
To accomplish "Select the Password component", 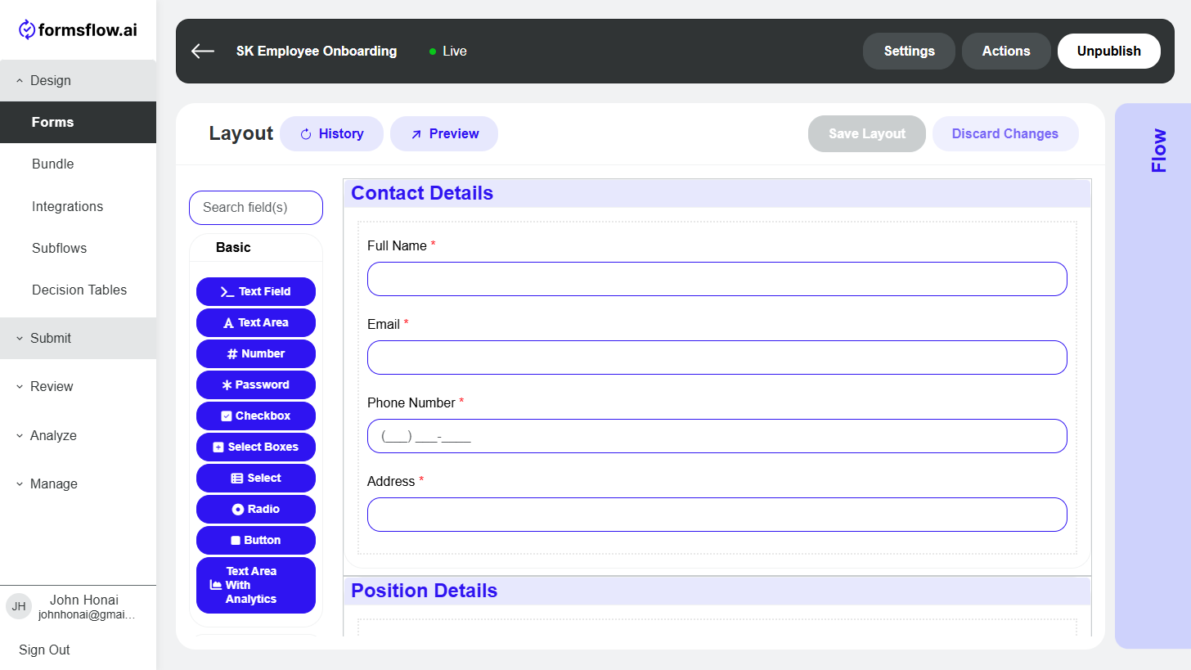I will 256,385.
